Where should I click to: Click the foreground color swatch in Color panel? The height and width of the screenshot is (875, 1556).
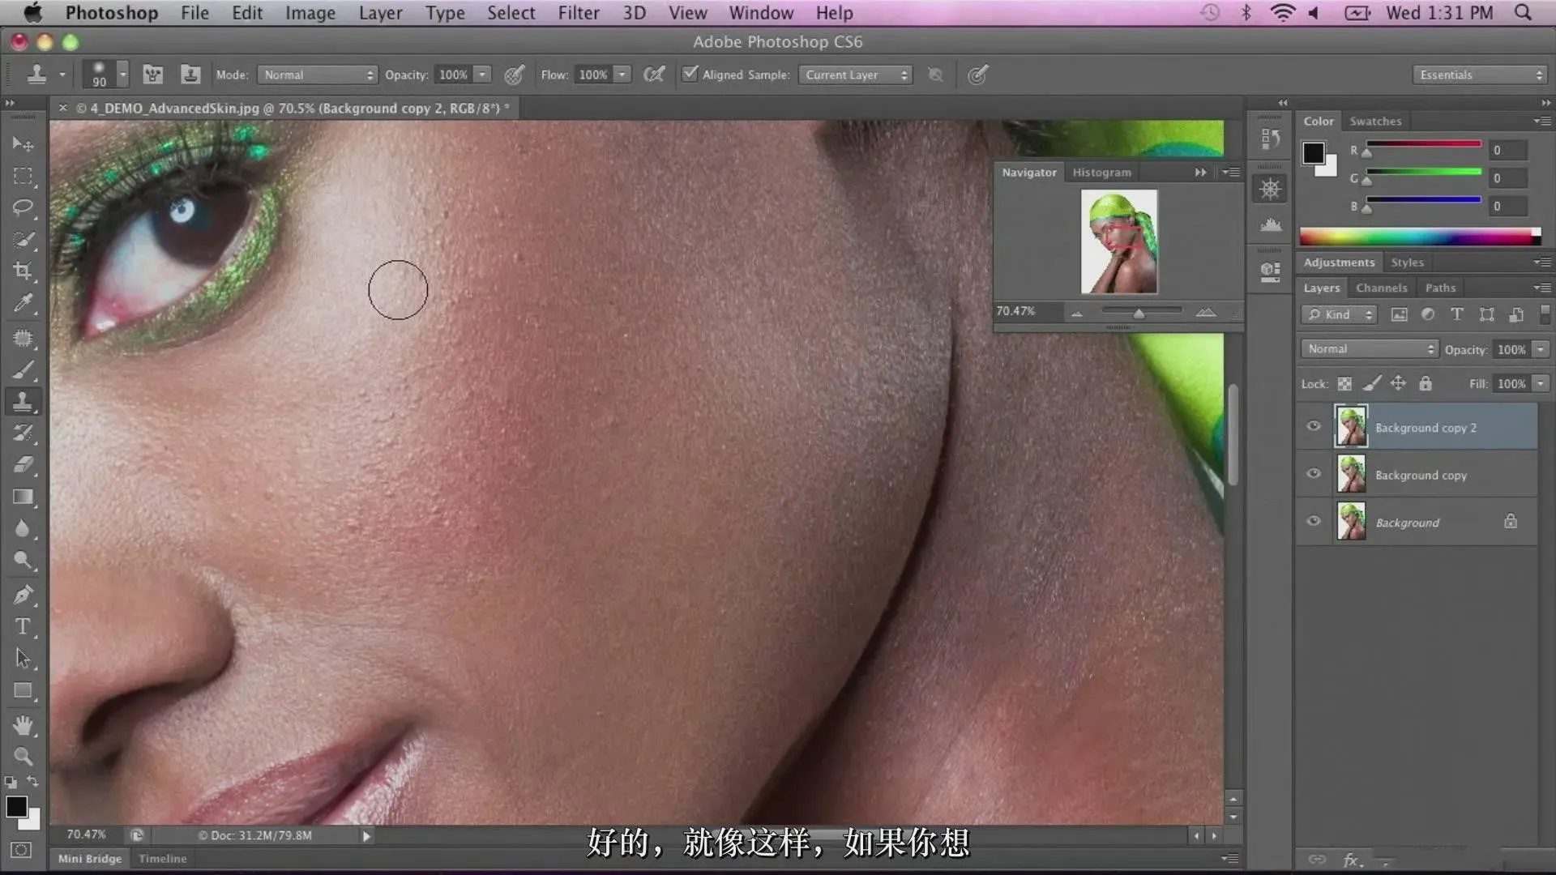(1313, 152)
